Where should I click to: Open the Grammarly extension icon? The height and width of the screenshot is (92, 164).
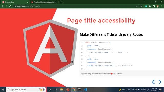point(146,6)
